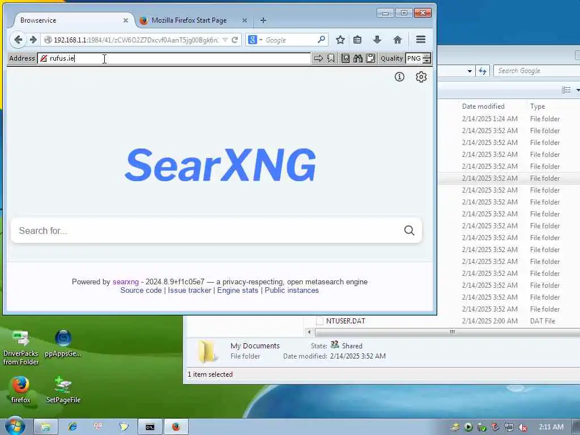Show bookmarks list icon in Firefox toolbar
This screenshot has width=580, height=435.
(x=357, y=40)
